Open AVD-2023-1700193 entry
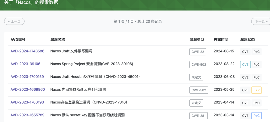This screenshot has height=122, width=270. click(27, 102)
